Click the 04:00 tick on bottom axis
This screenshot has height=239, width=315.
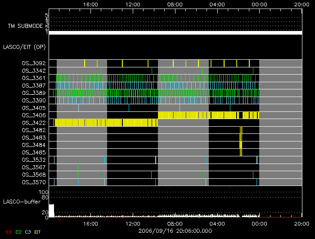pyautogui.click(x=217, y=223)
